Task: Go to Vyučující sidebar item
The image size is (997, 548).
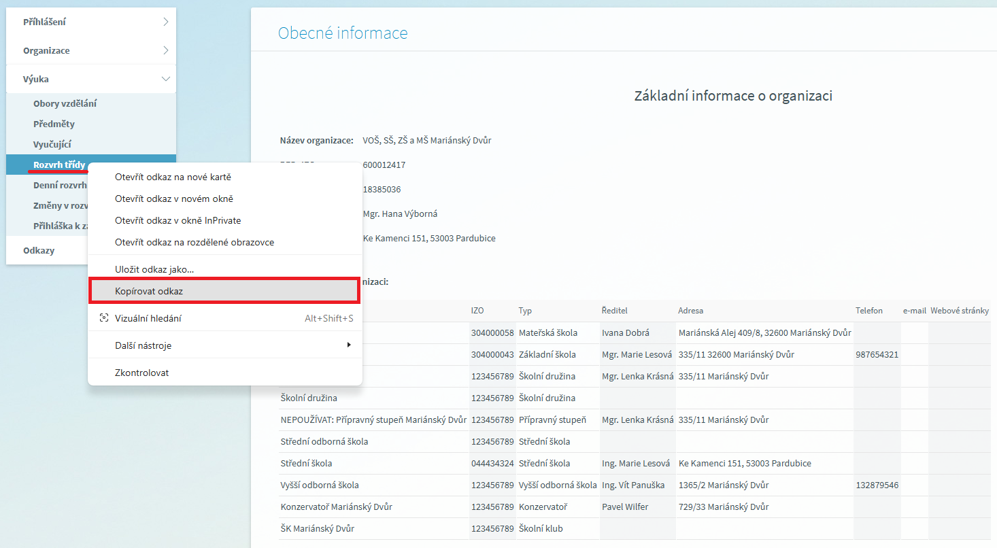Action: pos(52,144)
